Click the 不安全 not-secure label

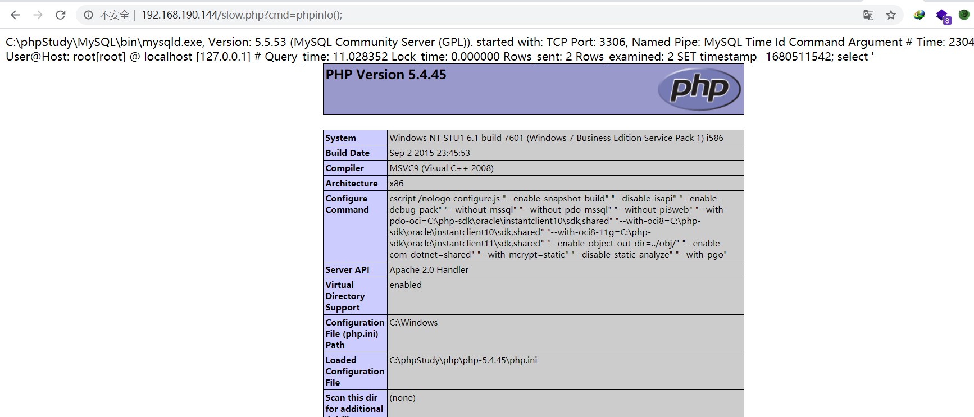coord(115,15)
